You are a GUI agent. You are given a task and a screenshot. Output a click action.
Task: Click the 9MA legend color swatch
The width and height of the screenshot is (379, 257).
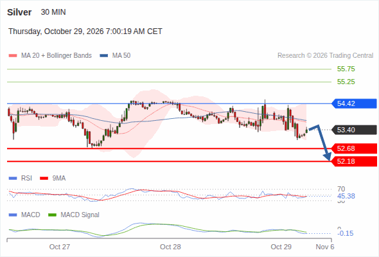point(44,179)
